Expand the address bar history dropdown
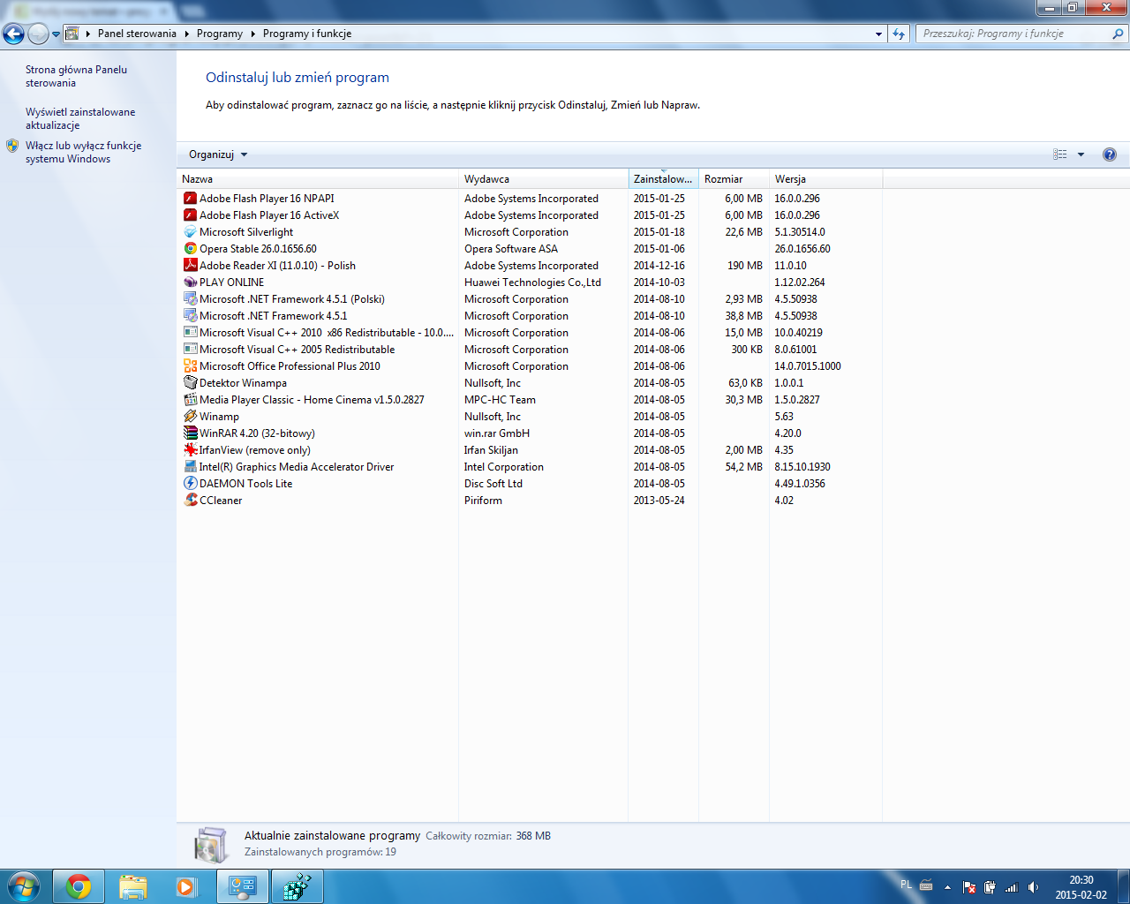This screenshot has height=904, width=1130. [x=878, y=34]
